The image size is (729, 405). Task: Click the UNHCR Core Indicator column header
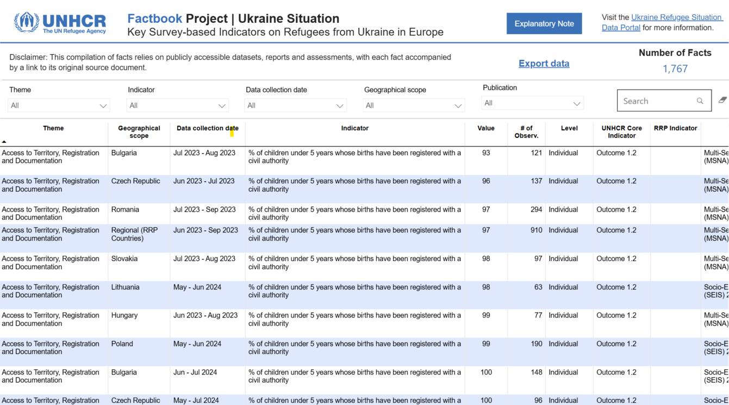click(621, 132)
